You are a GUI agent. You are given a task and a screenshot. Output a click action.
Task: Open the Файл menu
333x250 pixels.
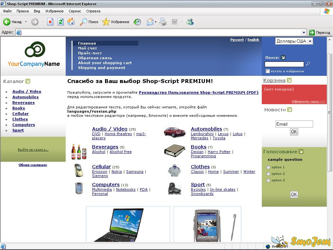pos(7,11)
